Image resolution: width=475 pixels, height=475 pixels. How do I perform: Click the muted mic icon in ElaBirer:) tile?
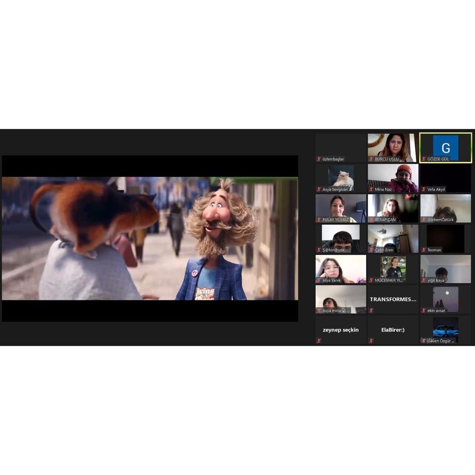coord(371,341)
